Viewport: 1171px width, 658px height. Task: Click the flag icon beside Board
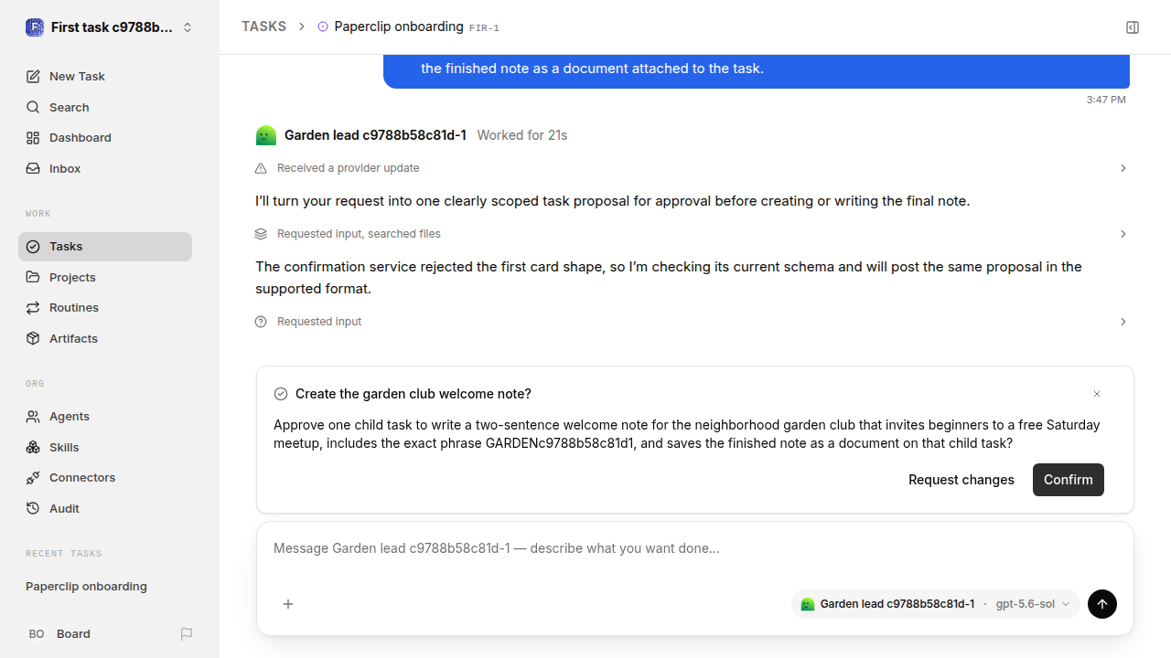click(x=187, y=634)
